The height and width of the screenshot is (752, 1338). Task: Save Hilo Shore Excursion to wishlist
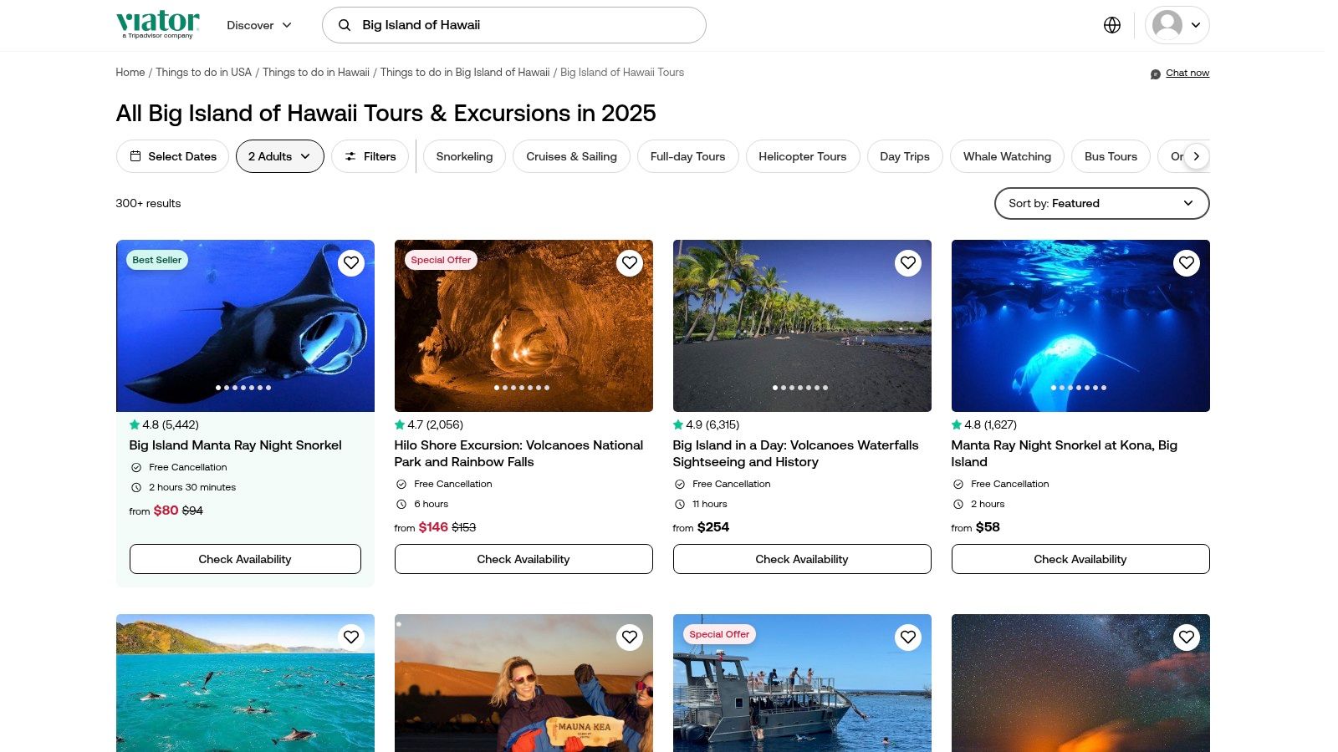[630, 263]
